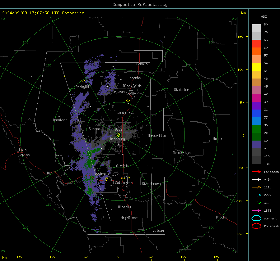The image size is (280, 261).
Task: Click the yellow diamond marker near Cochrane
Action: pos(107,179)
